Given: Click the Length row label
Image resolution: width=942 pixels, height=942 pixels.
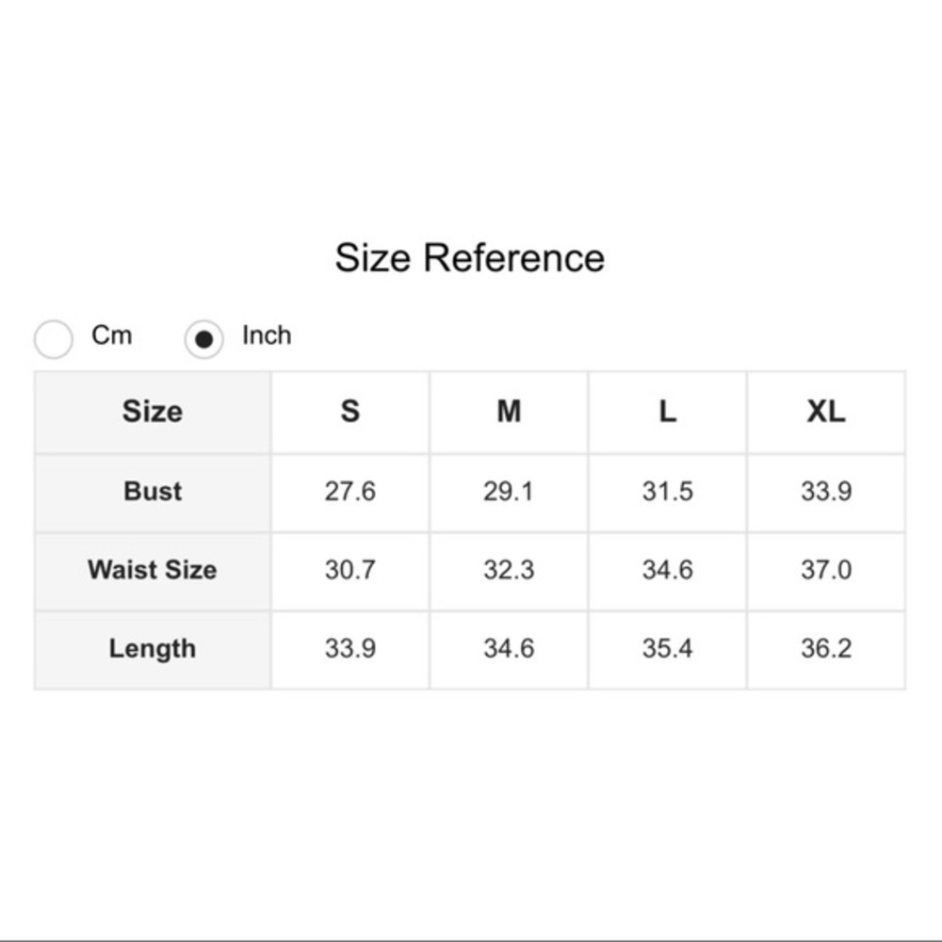Looking at the screenshot, I should (x=153, y=649).
